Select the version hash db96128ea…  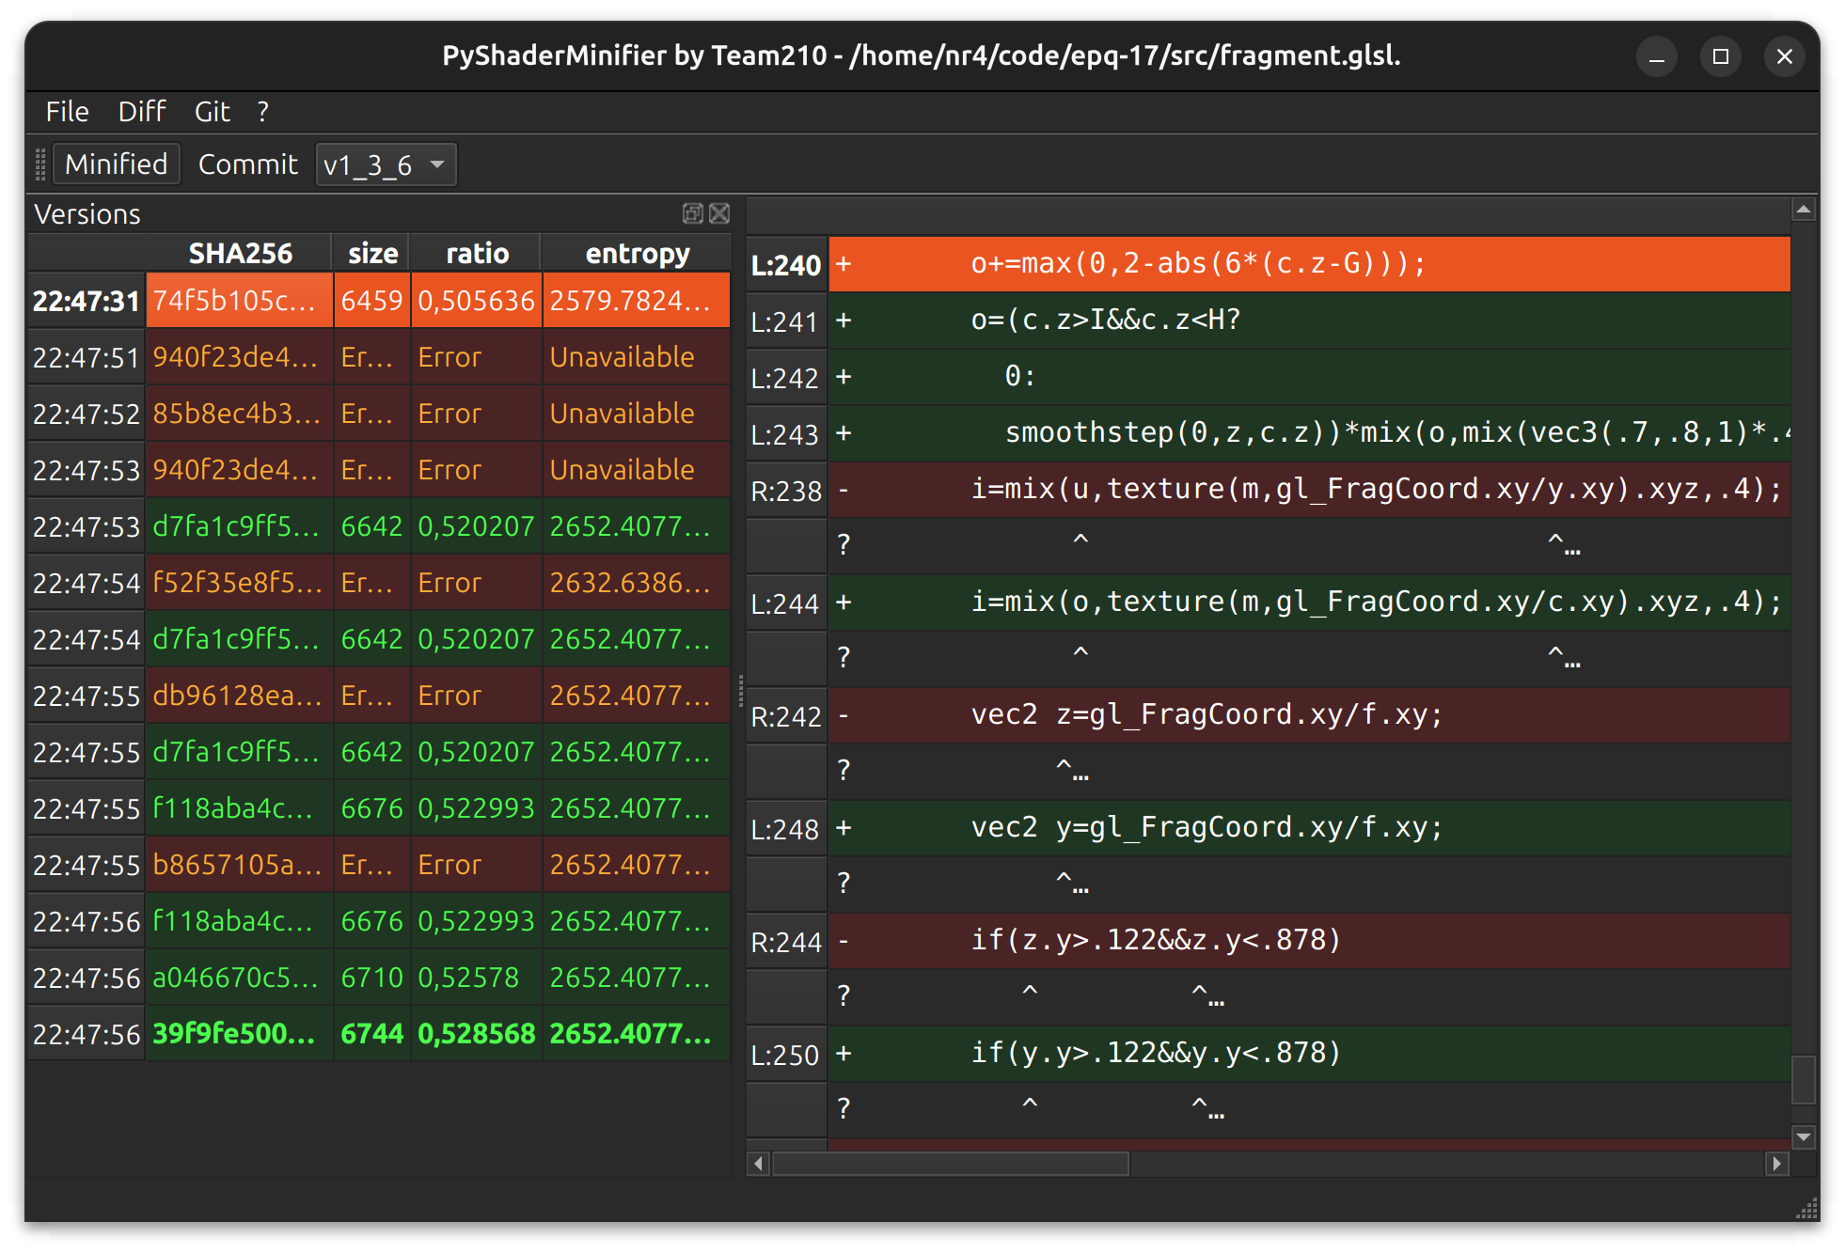click(237, 696)
